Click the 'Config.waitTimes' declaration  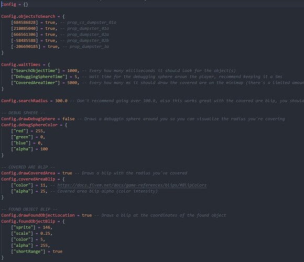21,64
